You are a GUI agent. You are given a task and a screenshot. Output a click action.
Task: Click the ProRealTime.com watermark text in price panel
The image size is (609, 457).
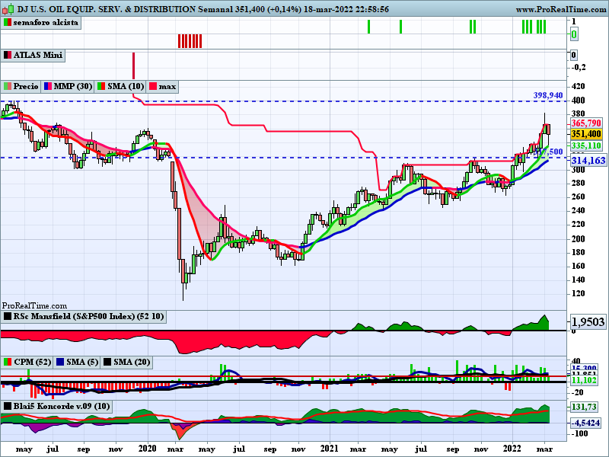[34, 306]
